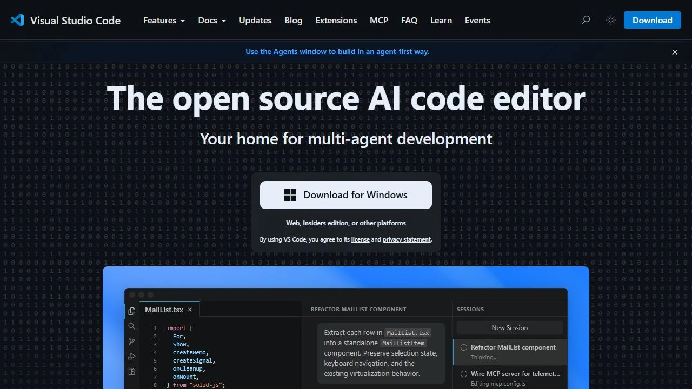This screenshot has width=692, height=389.
Task: Click code line 'createSignal,'
Action: (194, 360)
